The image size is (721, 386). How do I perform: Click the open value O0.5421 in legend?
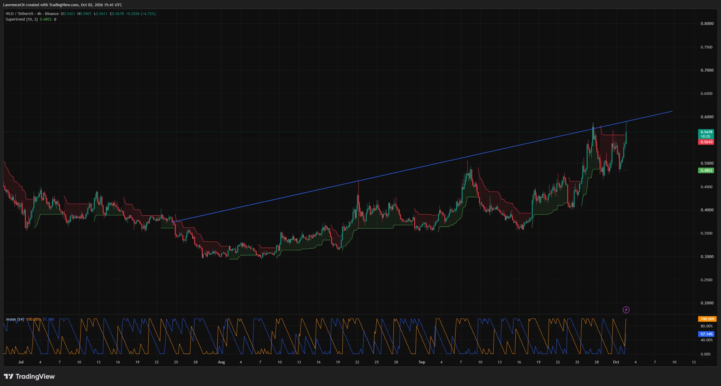68,14
